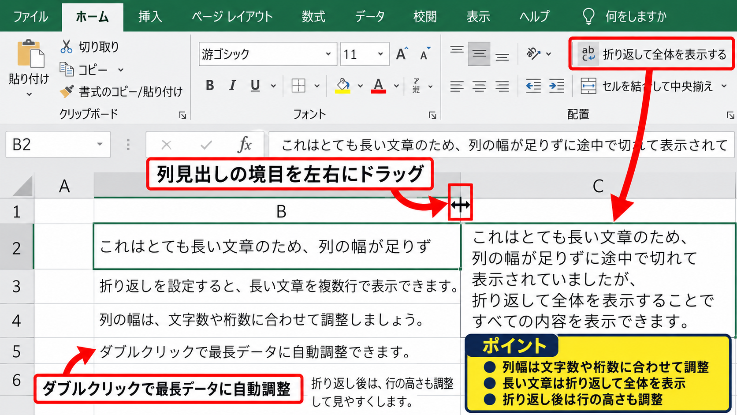Image resolution: width=737 pixels, height=415 pixels.
Task: Switch to the 挿入 tab
Action: click(150, 16)
